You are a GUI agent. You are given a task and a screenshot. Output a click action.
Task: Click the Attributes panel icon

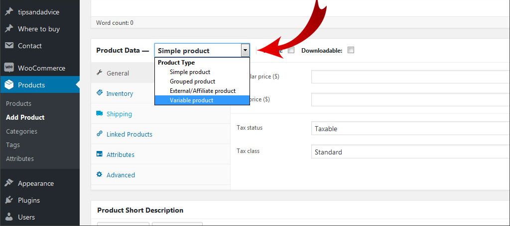pos(100,154)
